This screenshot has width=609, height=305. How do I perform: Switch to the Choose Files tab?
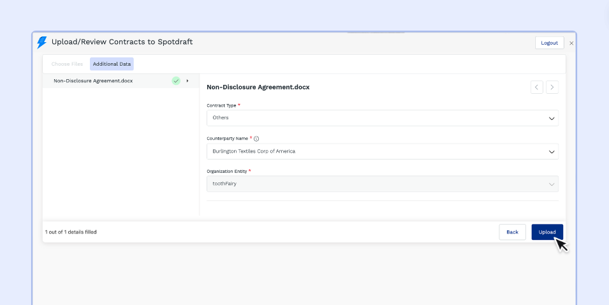point(67,64)
